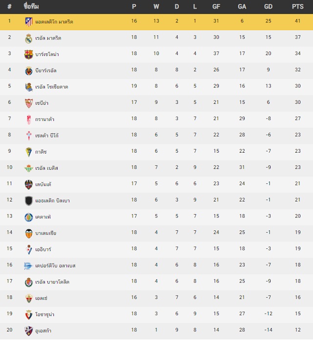Click the Valencia bat crest
The height and width of the screenshot is (341, 313).
(x=28, y=233)
